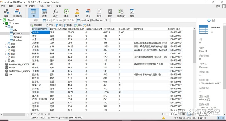Open the 事件 (Event) clock icon
This screenshot has width=226, height=121.
(x=66, y=13)
